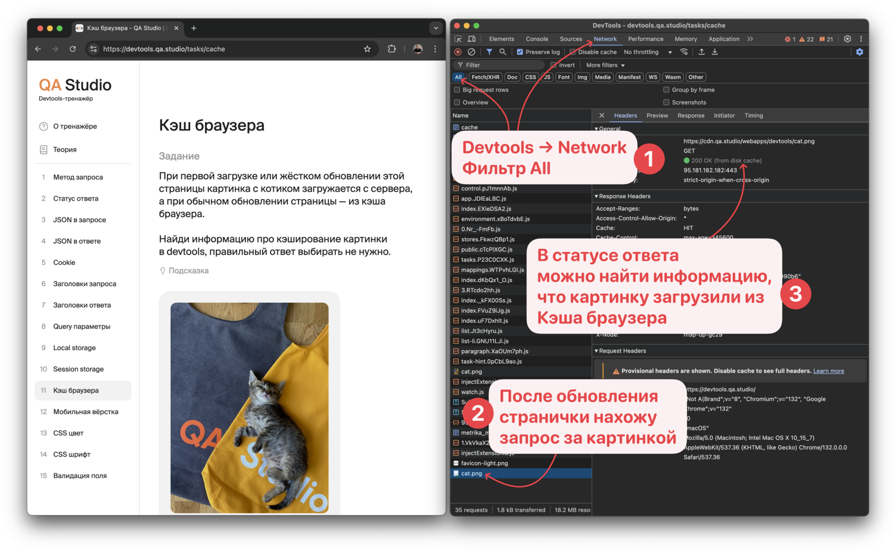Click the export HAR download icon
This screenshot has height=552, width=896.
point(715,52)
